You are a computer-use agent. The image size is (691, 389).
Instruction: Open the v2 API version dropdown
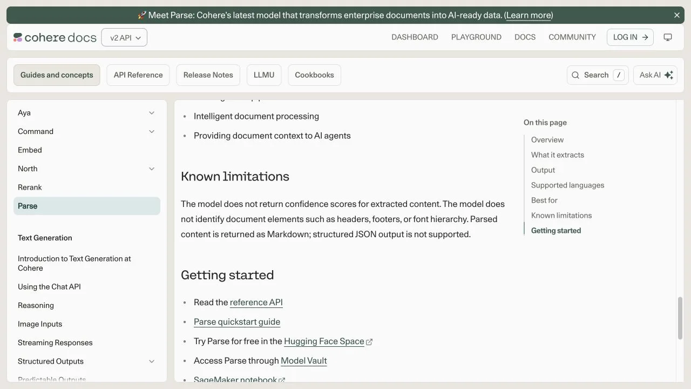[124, 37]
